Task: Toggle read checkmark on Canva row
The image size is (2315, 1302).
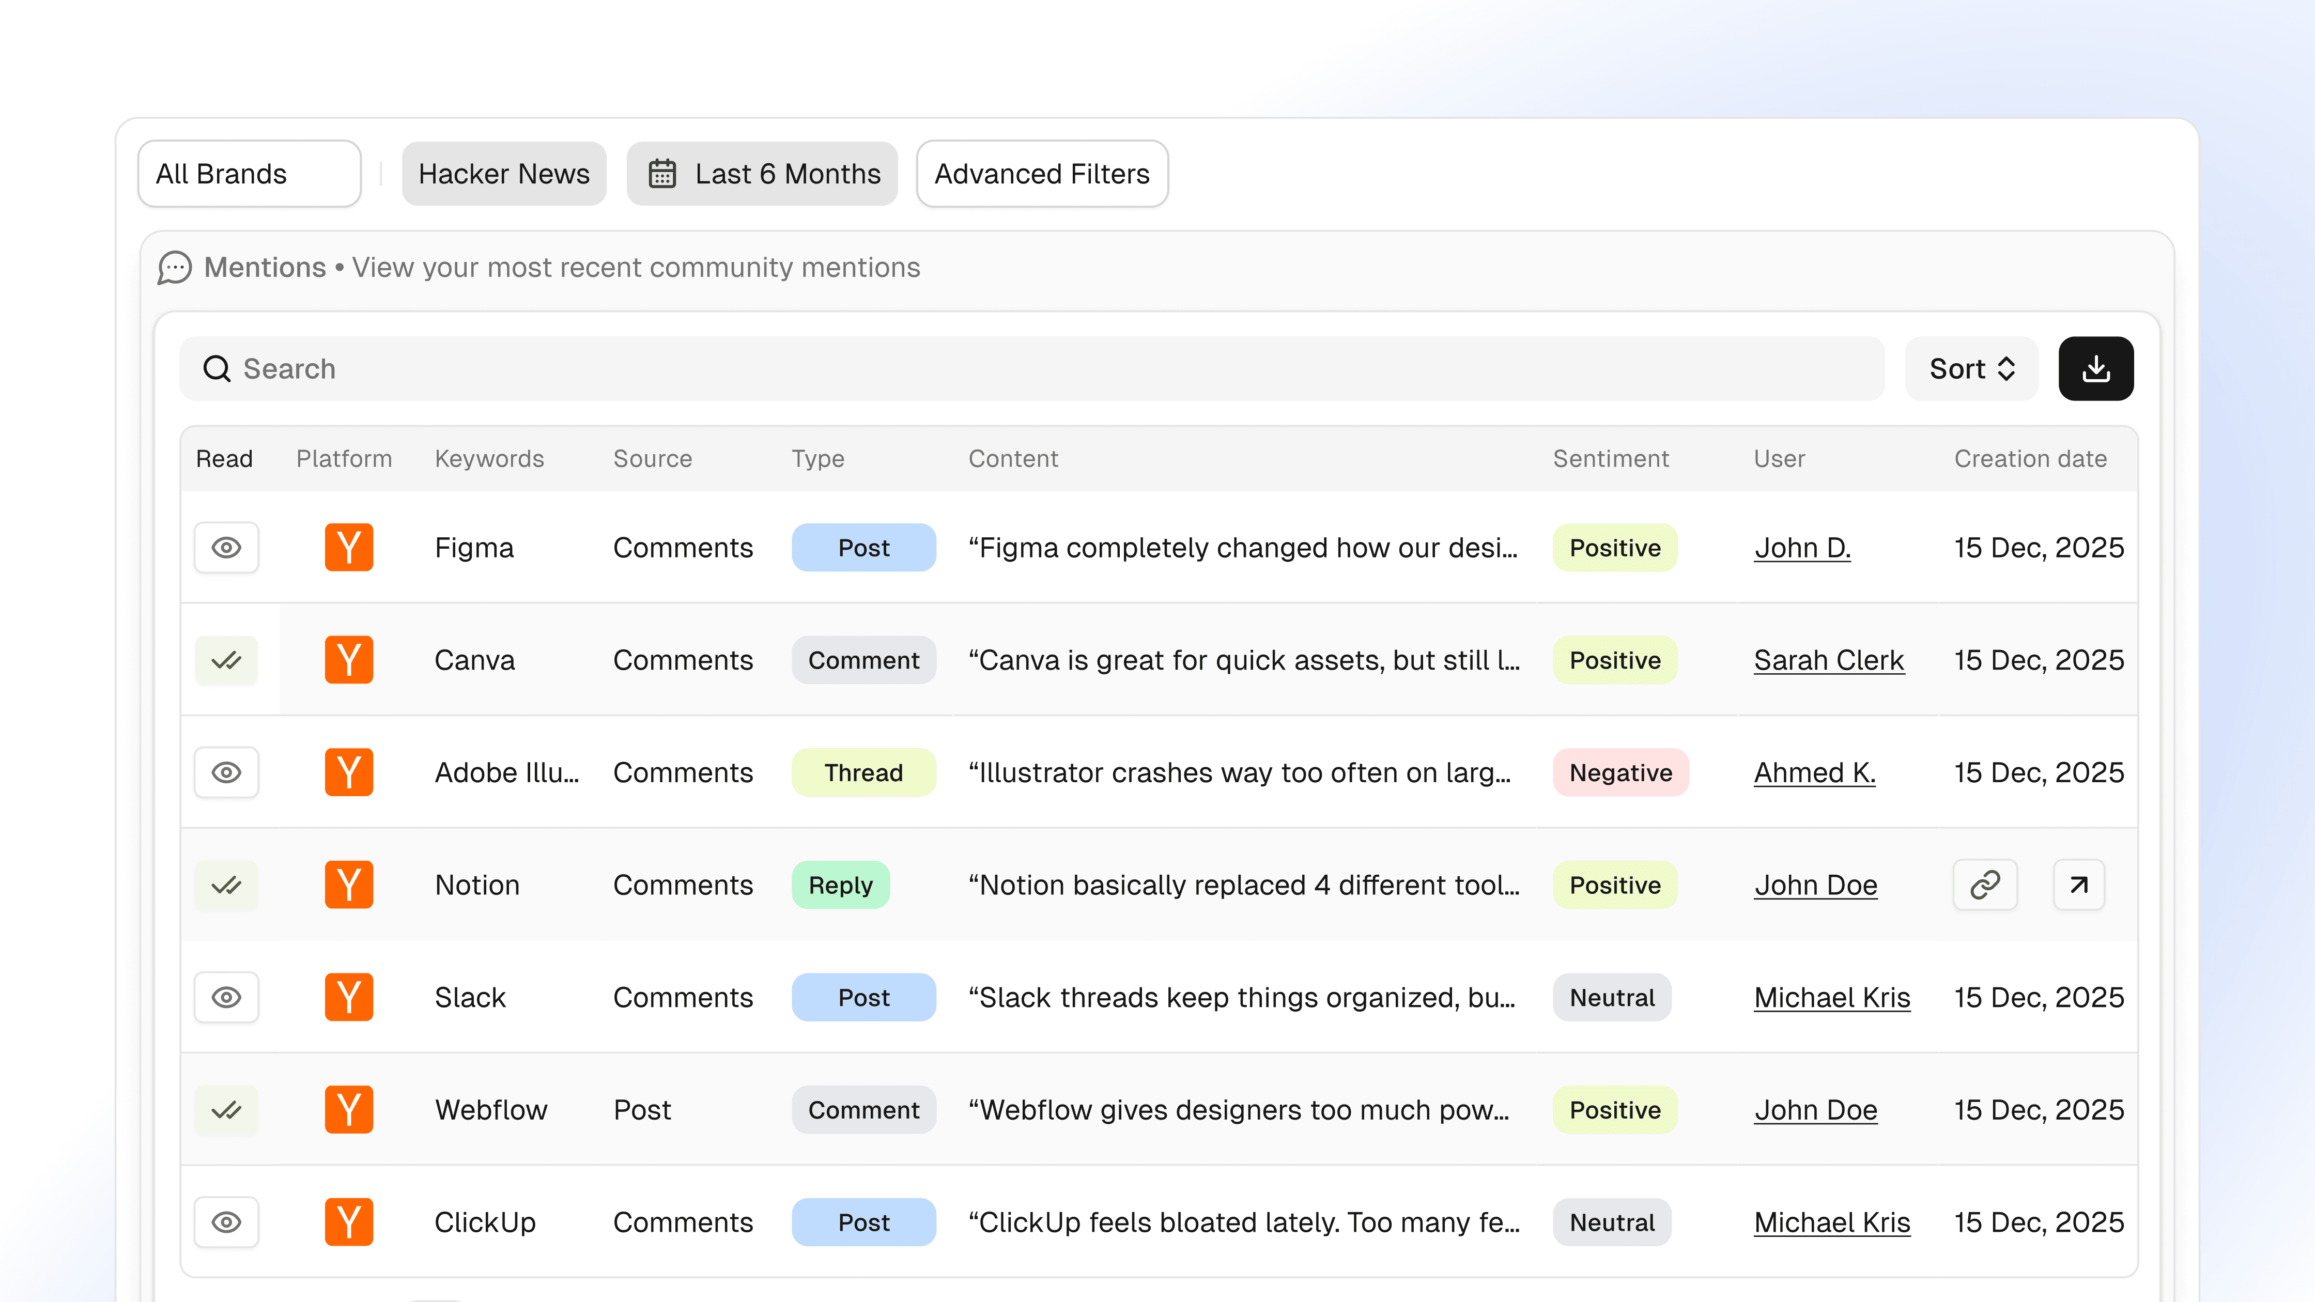Action: (226, 660)
